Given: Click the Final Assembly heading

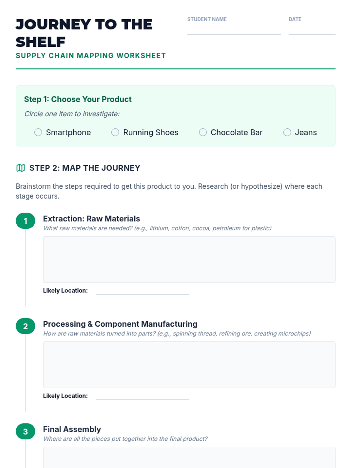Looking at the screenshot, I should click(72, 429).
